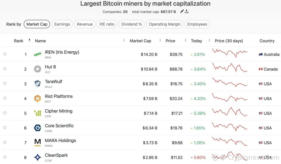Image resolution: width=281 pixels, height=164 pixels.
Task: Open the IREN green logo icon
Action: (37, 54)
